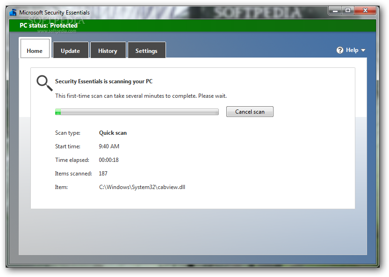Click the 'Items scanned:' label
The image size is (389, 277).
73,174
